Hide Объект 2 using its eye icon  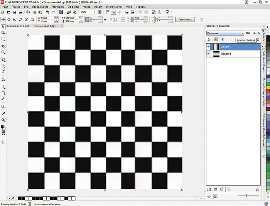[208, 46]
